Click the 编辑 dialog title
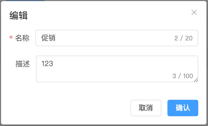The image size is (208, 126). (19, 16)
